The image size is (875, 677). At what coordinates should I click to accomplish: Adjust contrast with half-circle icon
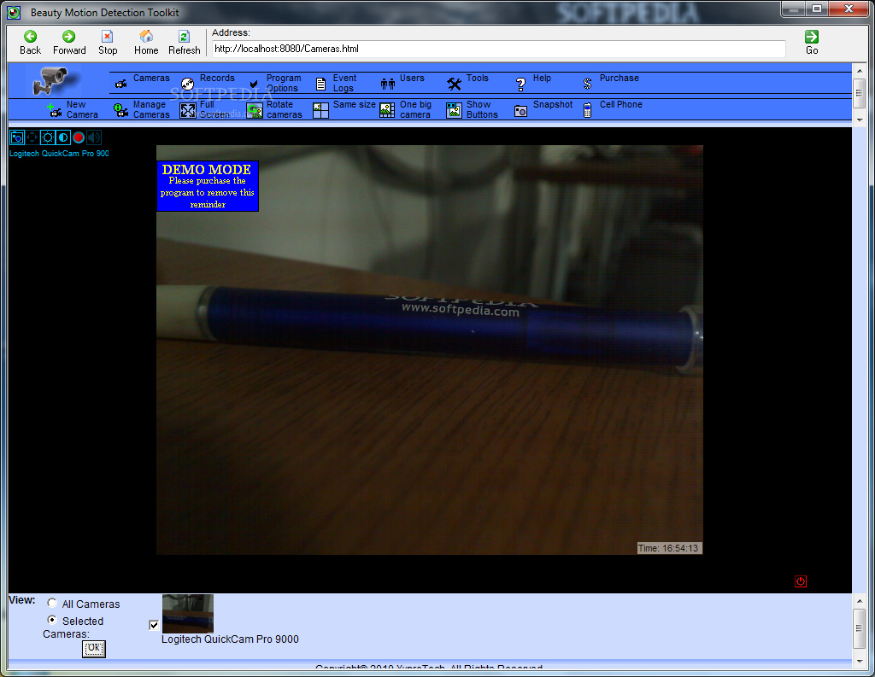[x=63, y=137]
